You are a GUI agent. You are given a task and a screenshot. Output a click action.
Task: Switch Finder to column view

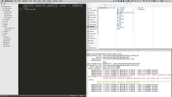(x=105, y=5)
